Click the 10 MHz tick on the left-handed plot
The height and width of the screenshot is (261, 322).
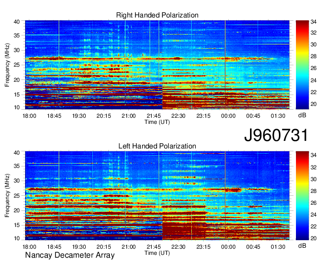(17, 238)
